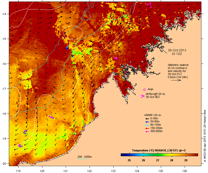Click the -19 latitude axis label
The image size is (208, 173).
click(x=4, y=139)
